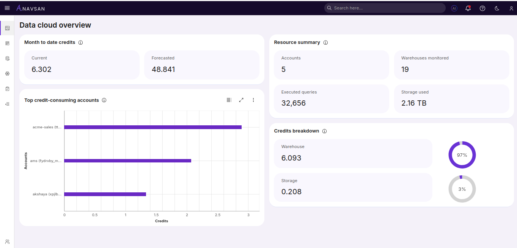Show info for Credits breakdown
This screenshot has height=248, width=517.
tap(324, 131)
